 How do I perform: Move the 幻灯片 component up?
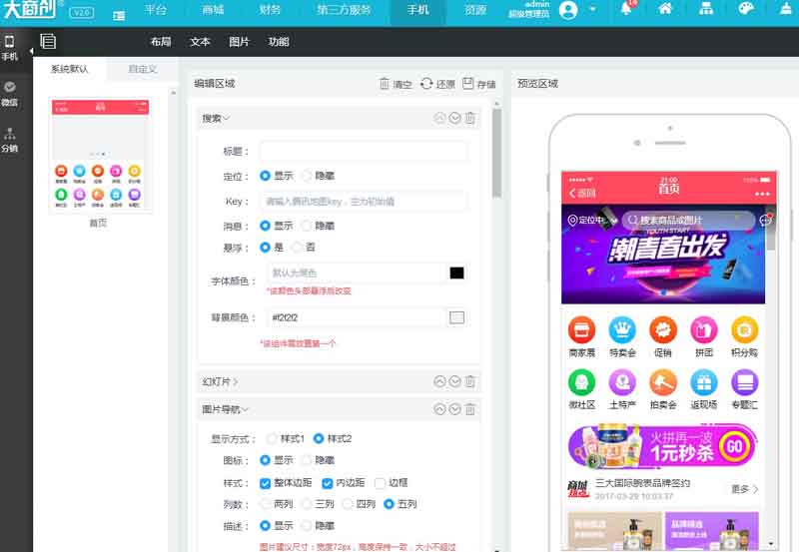pos(439,381)
